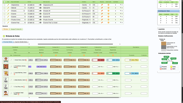Click the Agregar Evaluación button

16,29
